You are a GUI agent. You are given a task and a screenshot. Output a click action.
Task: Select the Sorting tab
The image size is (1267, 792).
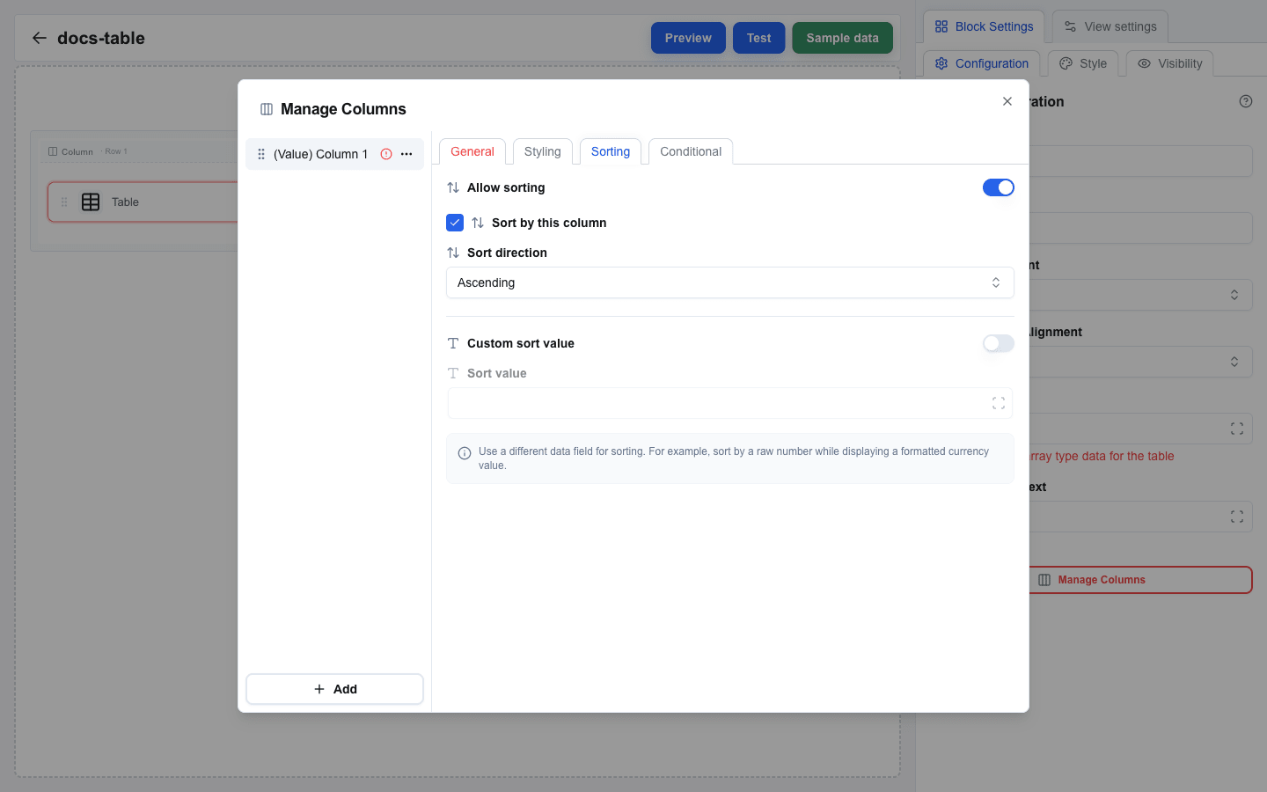pyautogui.click(x=611, y=151)
